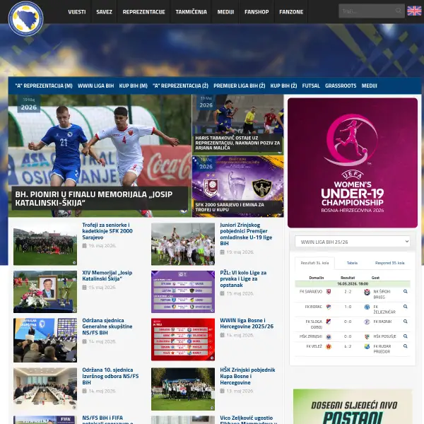
Task: Click the FK Rudar Prijedor club crest
Action: coord(367,347)
